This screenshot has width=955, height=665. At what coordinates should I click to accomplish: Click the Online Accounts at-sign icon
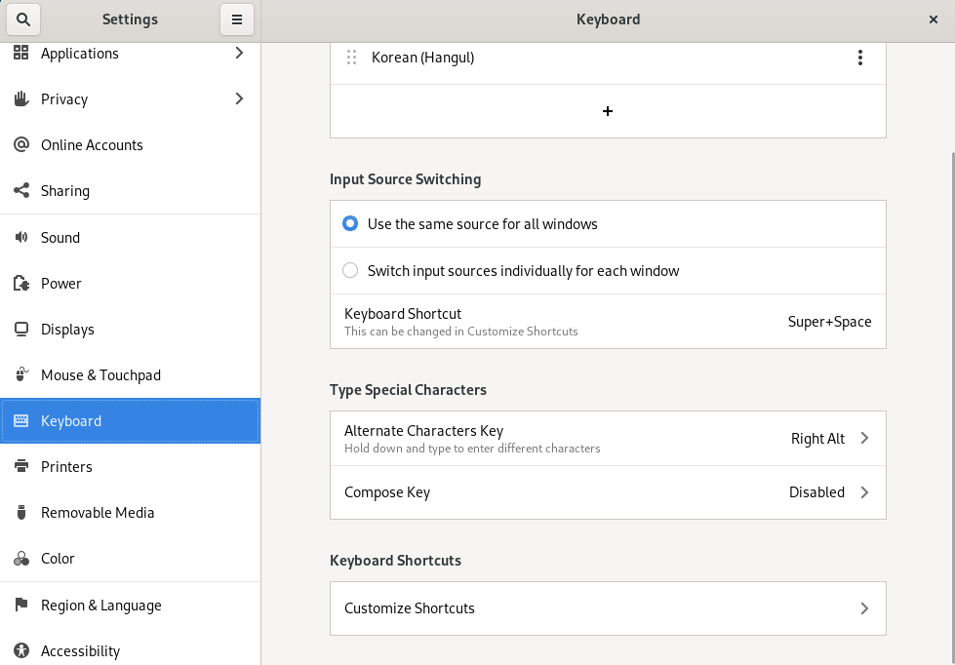[20, 145]
